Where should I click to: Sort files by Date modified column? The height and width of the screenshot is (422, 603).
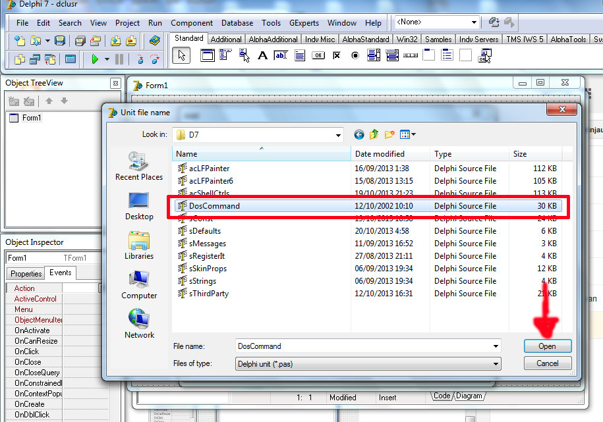tap(390, 154)
